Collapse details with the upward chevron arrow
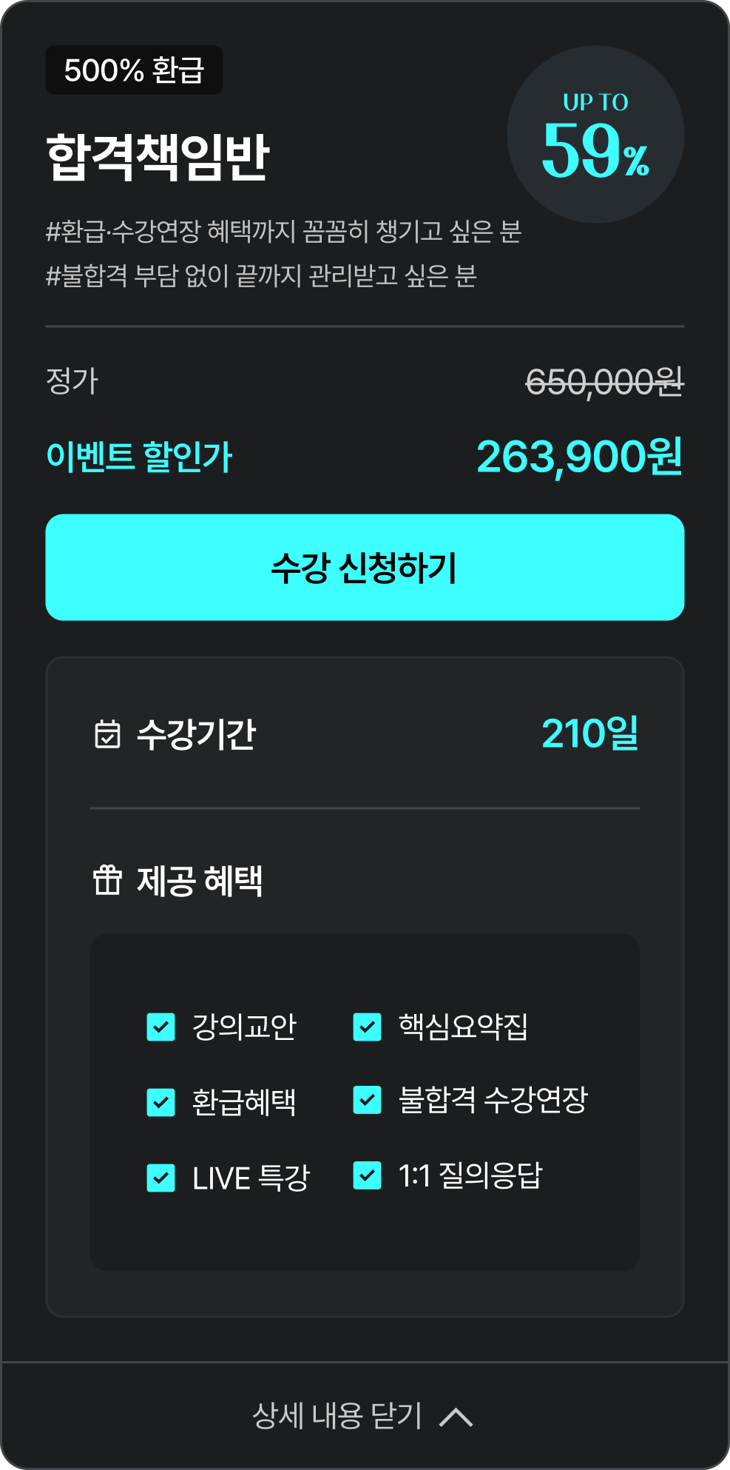 click(x=456, y=1417)
